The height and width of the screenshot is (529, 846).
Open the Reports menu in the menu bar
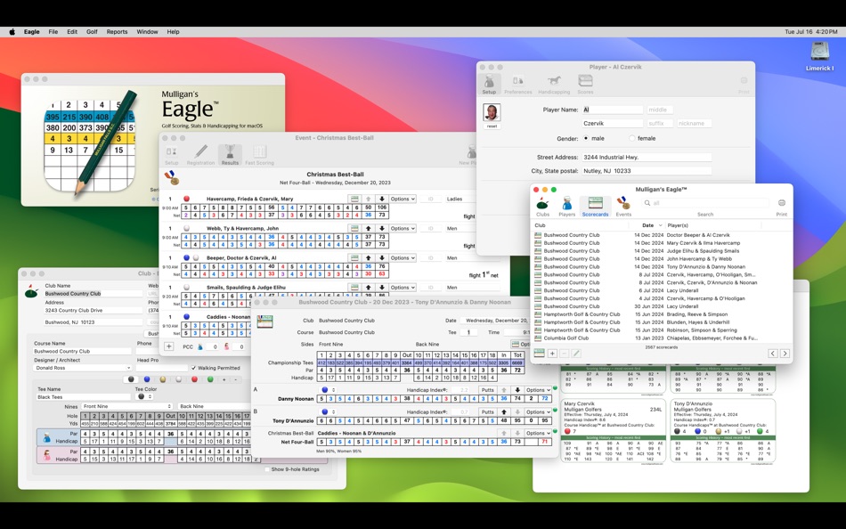(117, 31)
